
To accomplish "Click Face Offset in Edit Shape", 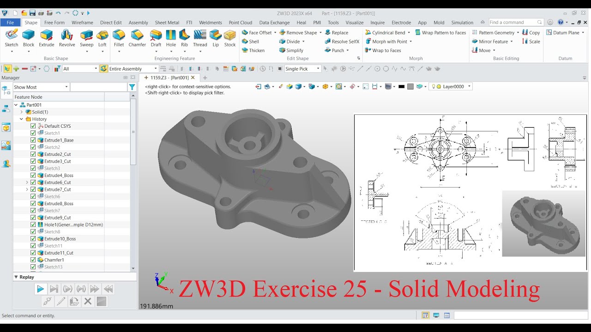I will pos(257,33).
